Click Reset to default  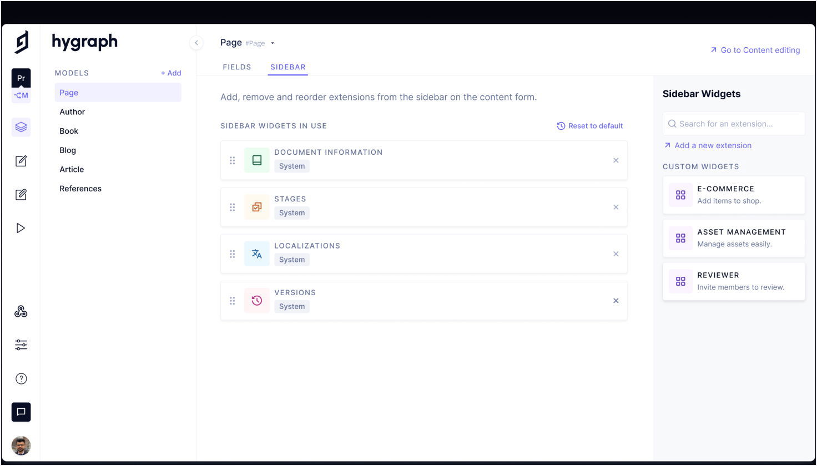[x=590, y=126]
